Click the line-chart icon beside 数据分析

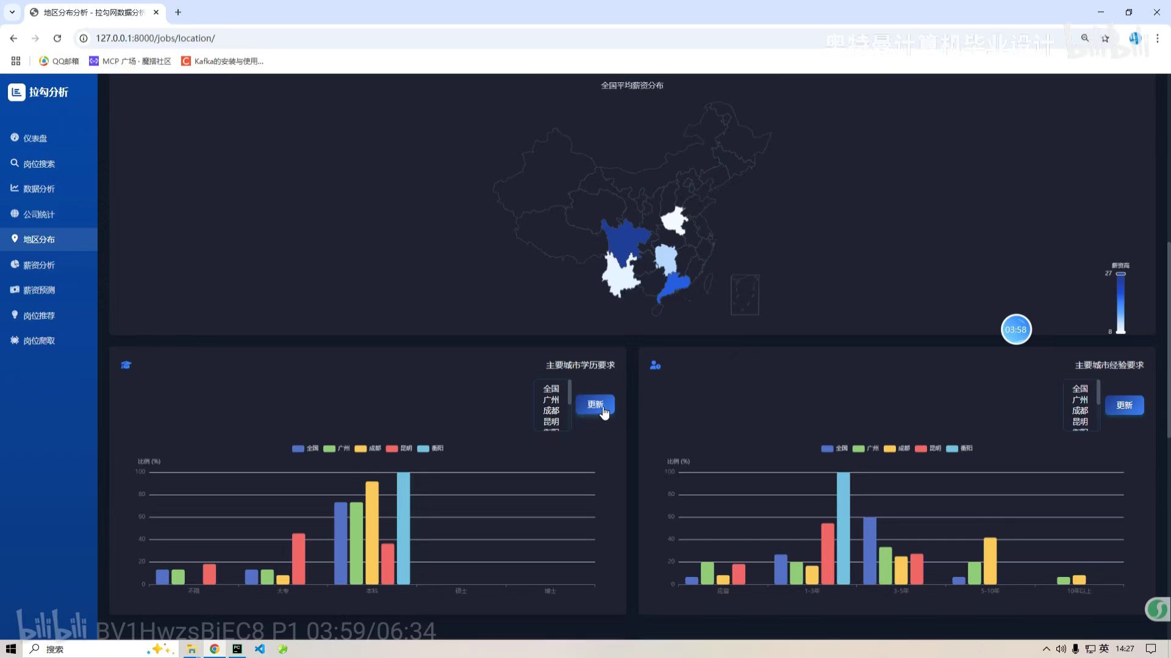[x=15, y=188]
